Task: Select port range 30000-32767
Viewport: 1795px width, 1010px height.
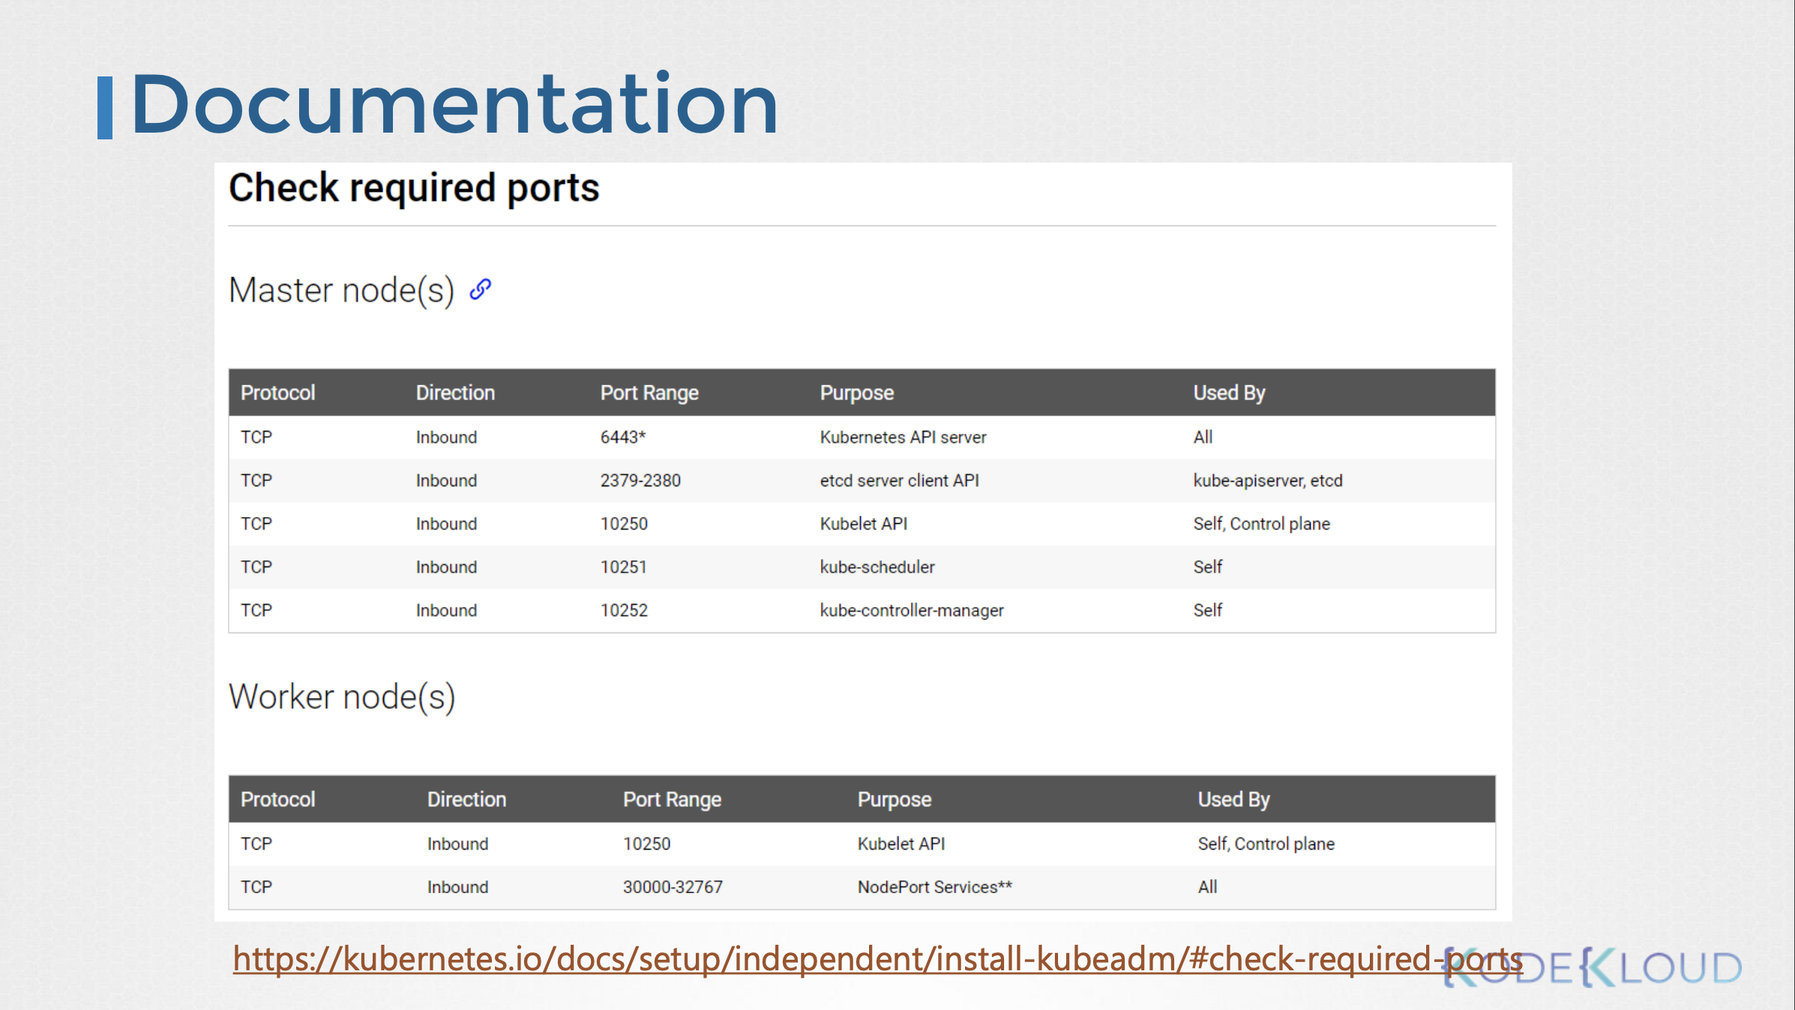Action: click(673, 887)
